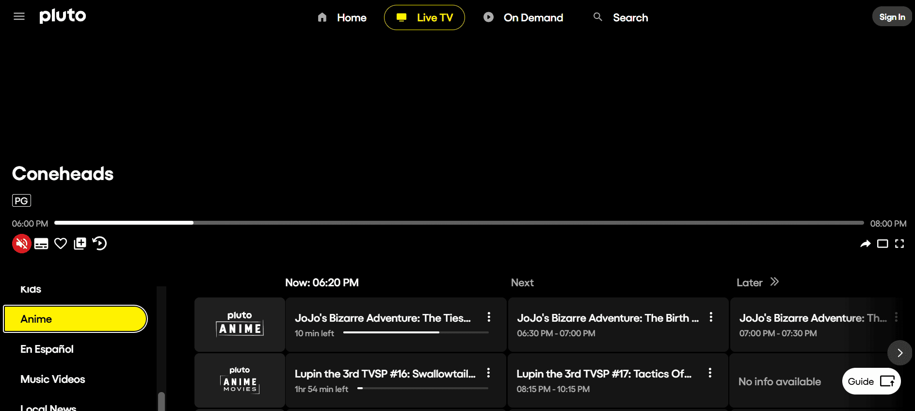
Task: Open the hamburger menu
Action: [x=19, y=16]
